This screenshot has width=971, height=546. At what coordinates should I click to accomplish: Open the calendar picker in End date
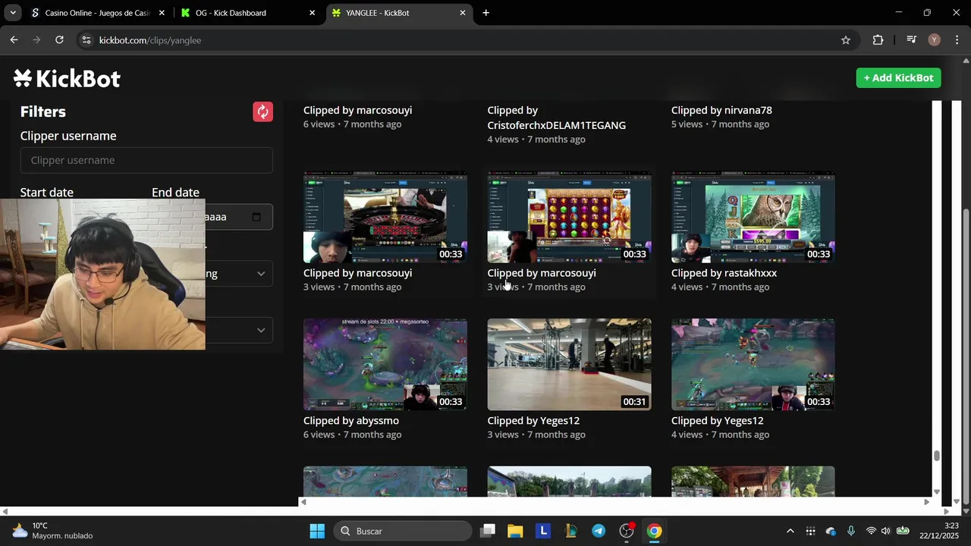[x=256, y=217]
